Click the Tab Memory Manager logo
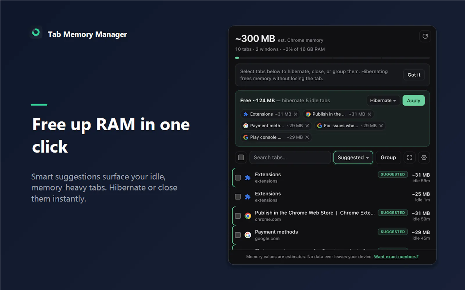The image size is (465, 290). click(36, 32)
